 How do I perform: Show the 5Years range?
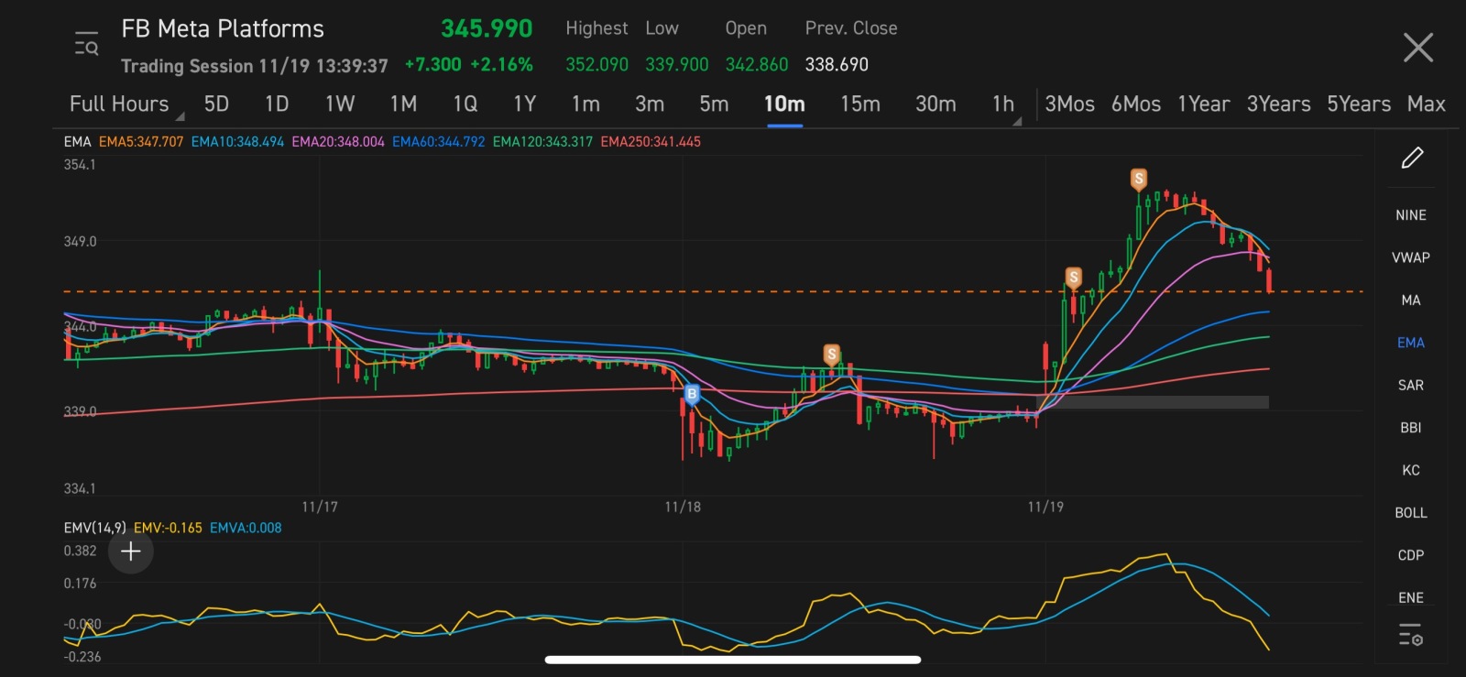[x=1359, y=104]
